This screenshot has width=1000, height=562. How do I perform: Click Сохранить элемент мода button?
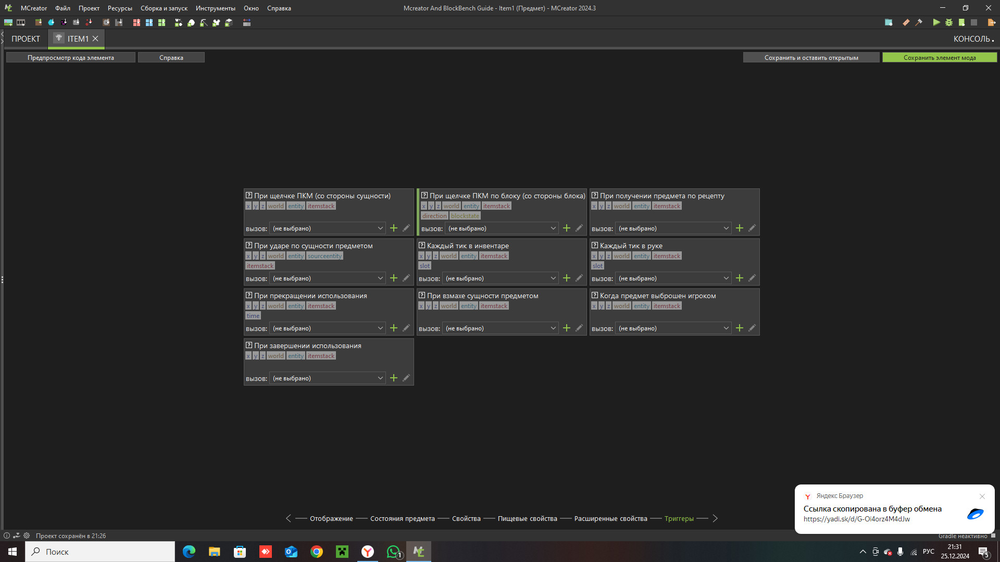(939, 58)
